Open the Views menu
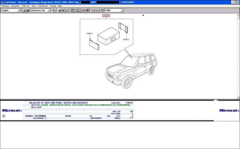Screen dimensions: 240x149 tap(34, 6)
